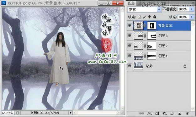
Task: Click mask link icon on 图层 2
Action: pos(145,46)
